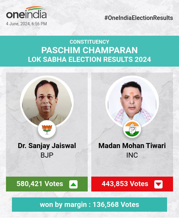Click the Madan Mohan Tiwari name
The height and width of the screenshot is (223, 179).
tap(132, 146)
